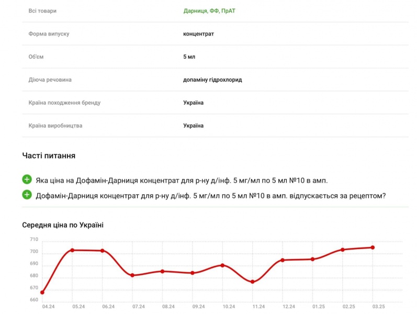
Task: Click the 'Середня ціна по Україні' heading
Action: (63, 225)
